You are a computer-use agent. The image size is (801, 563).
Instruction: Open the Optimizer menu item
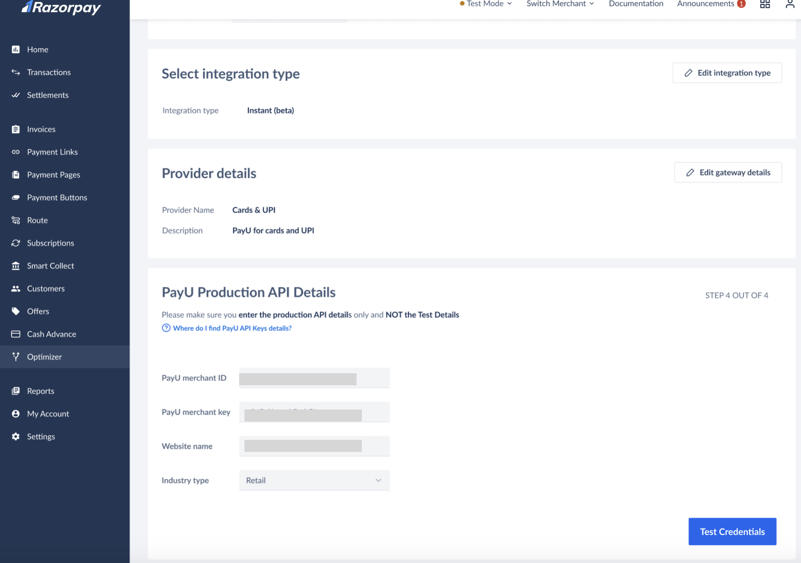pos(65,356)
